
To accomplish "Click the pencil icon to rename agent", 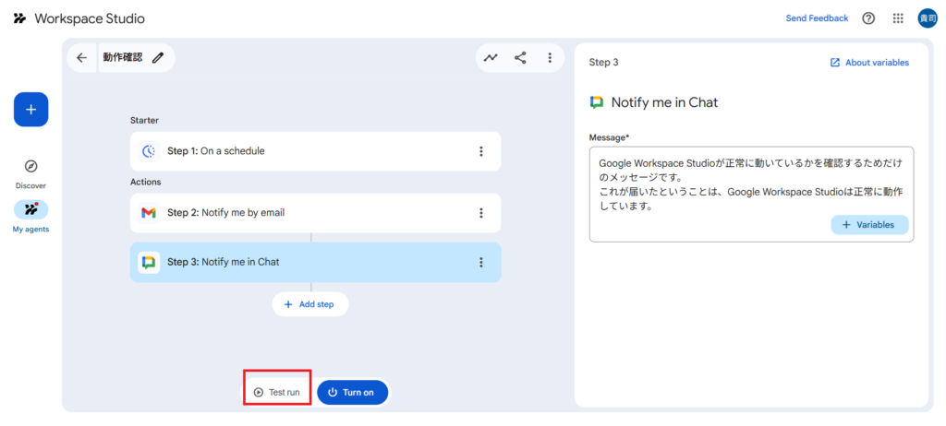I will click(158, 57).
